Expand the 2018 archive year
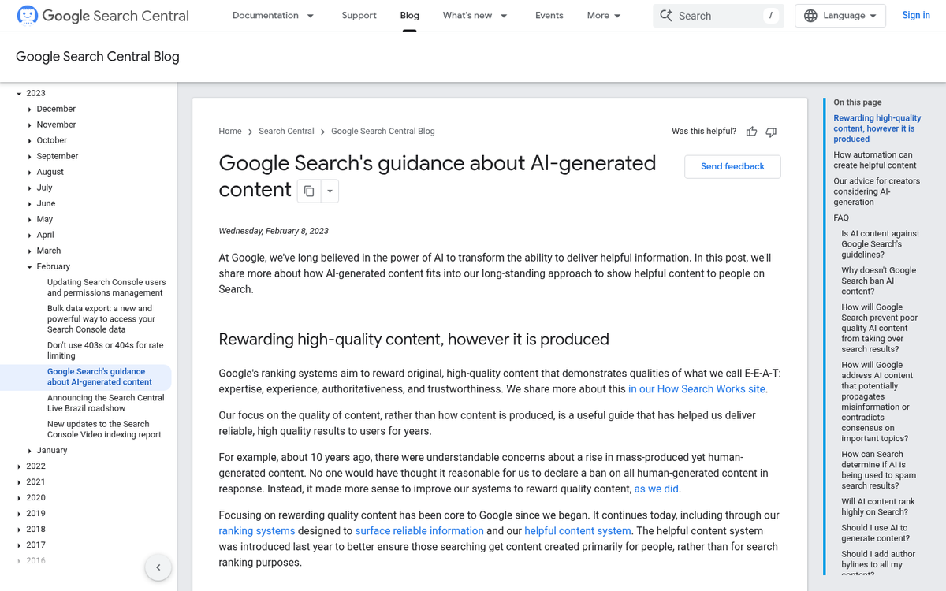946x591 pixels. click(x=19, y=529)
